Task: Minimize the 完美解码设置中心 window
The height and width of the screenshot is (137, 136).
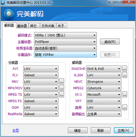Action: pyautogui.click(x=112, y=2)
